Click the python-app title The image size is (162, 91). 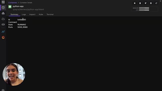click(18, 6)
